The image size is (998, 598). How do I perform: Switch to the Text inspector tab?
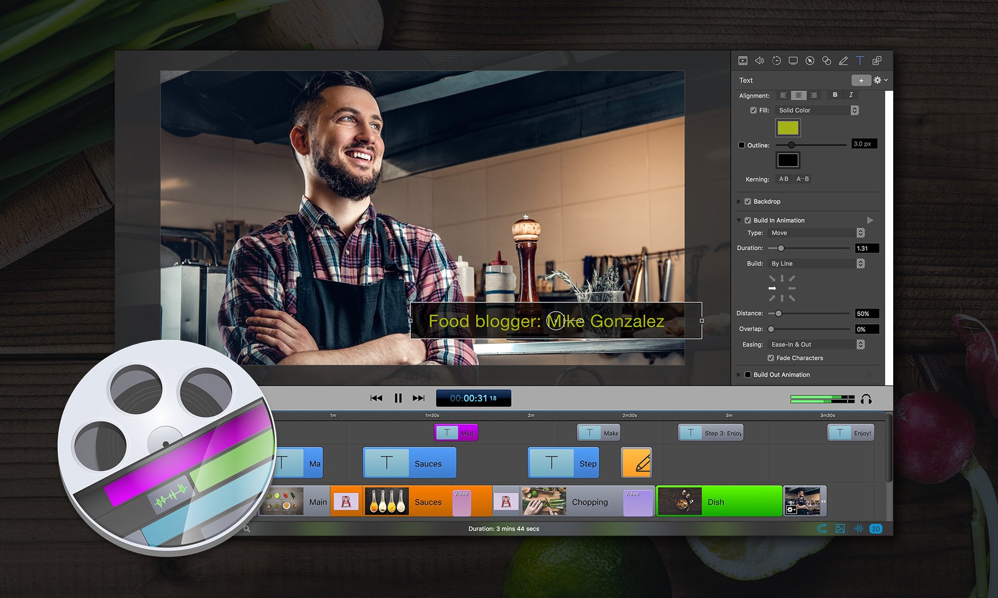click(x=860, y=61)
